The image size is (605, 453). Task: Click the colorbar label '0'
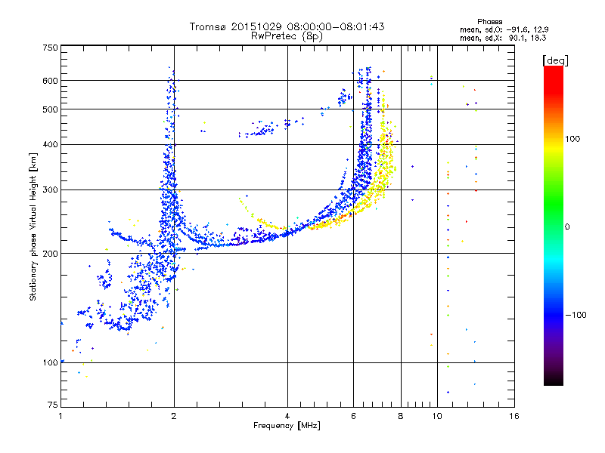(567, 227)
